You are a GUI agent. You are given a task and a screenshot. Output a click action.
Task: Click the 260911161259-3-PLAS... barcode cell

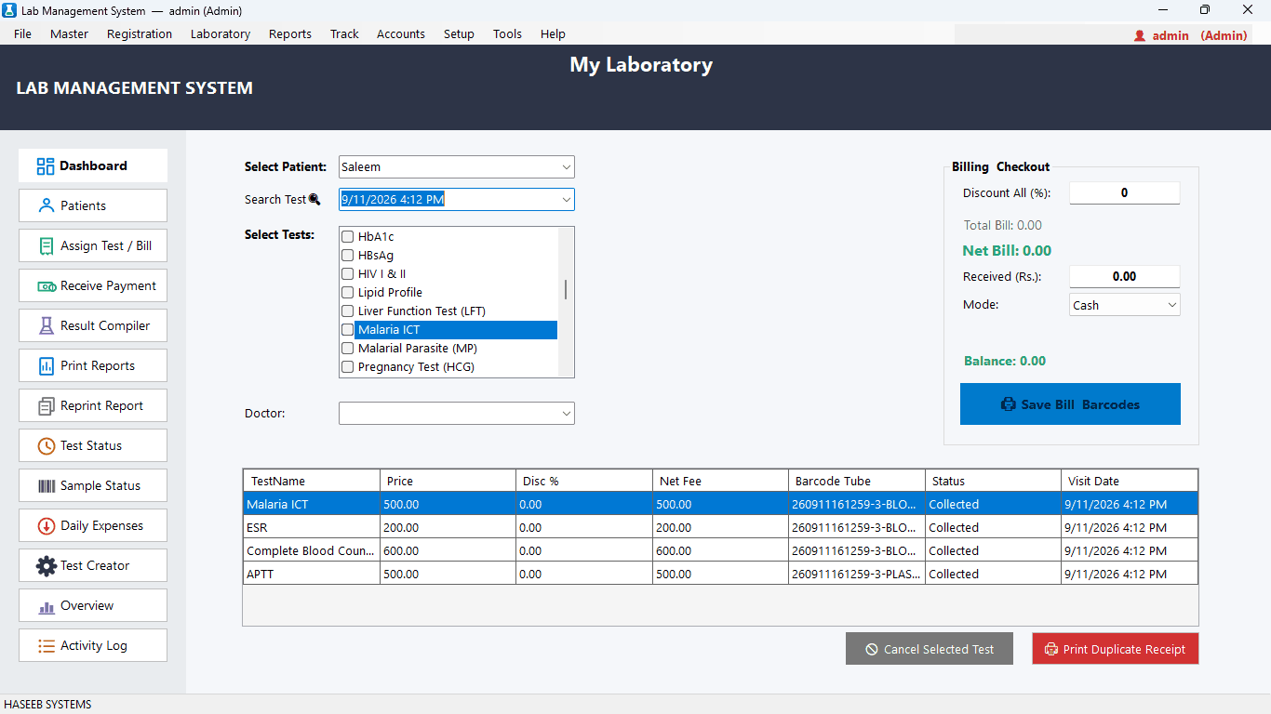pos(857,574)
